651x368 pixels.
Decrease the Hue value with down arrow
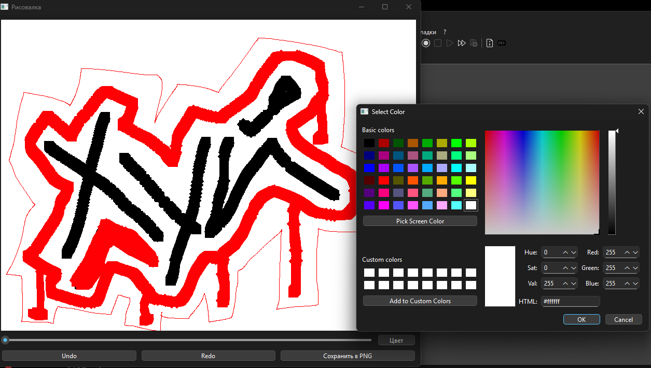(573, 252)
